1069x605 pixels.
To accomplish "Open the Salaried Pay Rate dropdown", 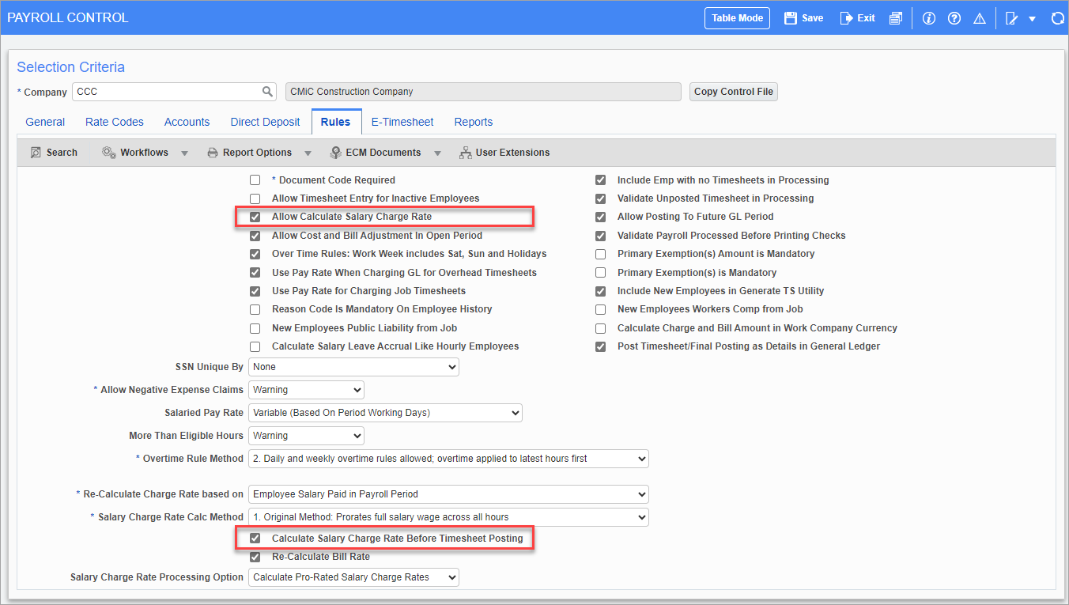I will click(x=385, y=413).
